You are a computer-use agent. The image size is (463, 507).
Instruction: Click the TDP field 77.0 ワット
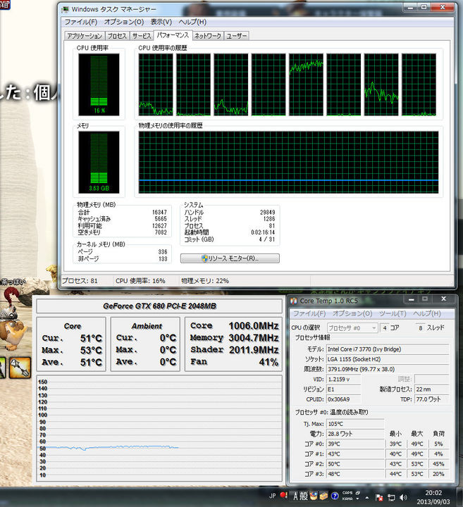pos(432,399)
